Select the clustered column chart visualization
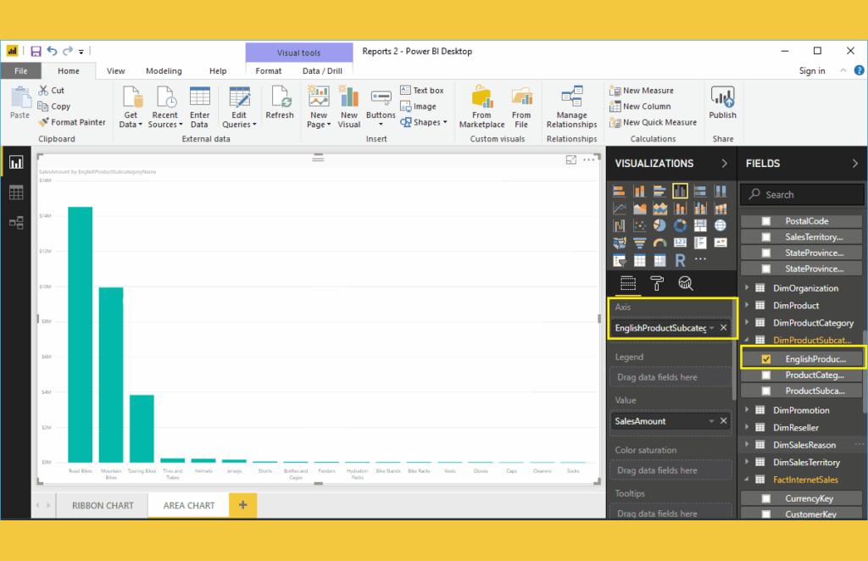Viewport: 868px width, 561px height. click(680, 192)
